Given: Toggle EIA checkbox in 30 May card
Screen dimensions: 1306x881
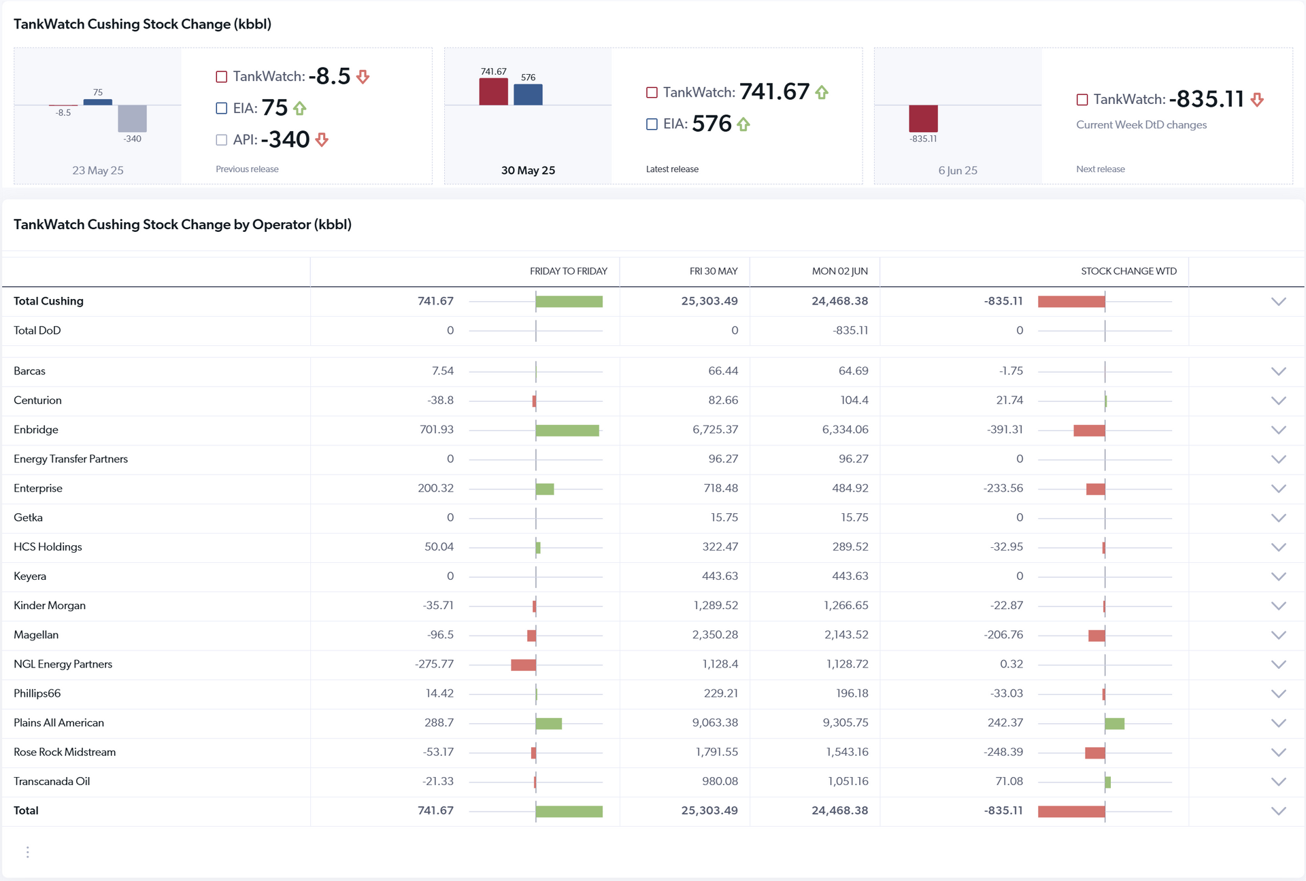Looking at the screenshot, I should (x=652, y=124).
